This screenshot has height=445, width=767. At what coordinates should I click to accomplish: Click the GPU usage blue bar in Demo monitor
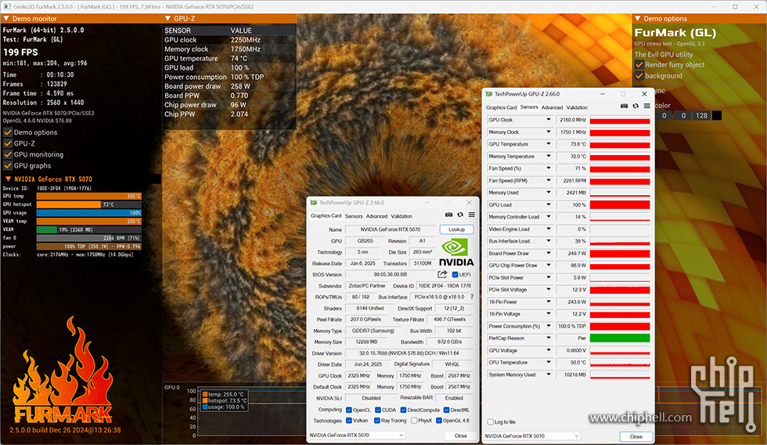point(89,213)
